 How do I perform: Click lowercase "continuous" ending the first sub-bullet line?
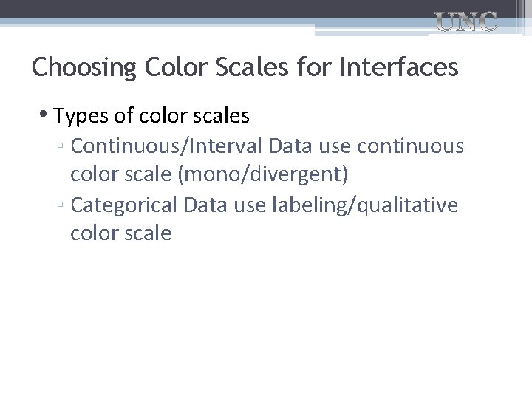(410, 146)
